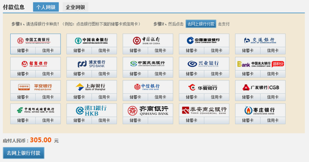Click the 平安银行 Ping An Bank logo
309x162 pixels.
(35, 87)
